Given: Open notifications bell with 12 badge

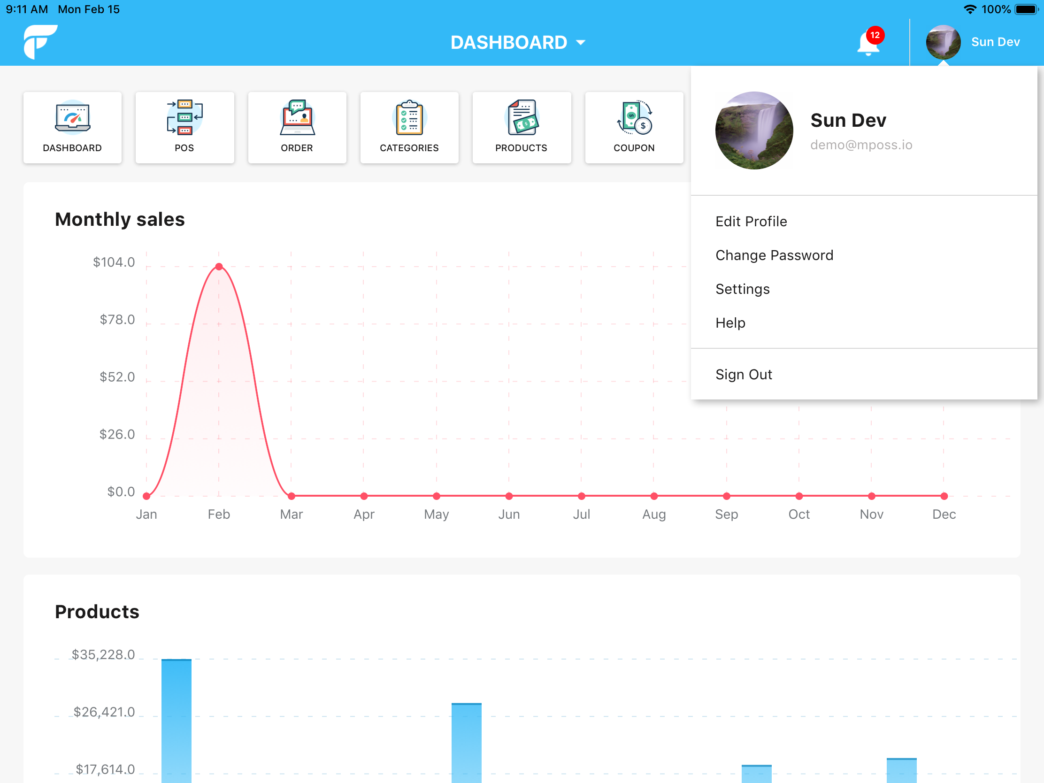Looking at the screenshot, I should (x=869, y=41).
